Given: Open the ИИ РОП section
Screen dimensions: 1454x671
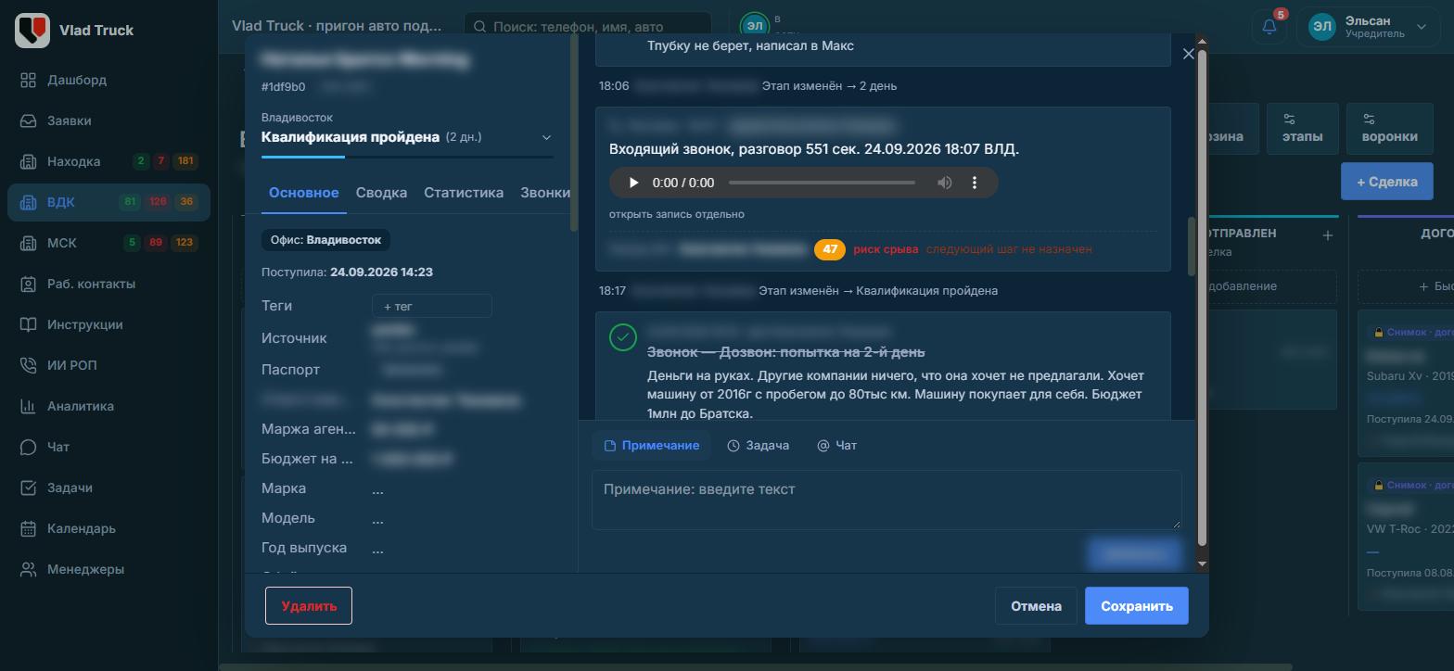Looking at the screenshot, I should [x=108, y=365].
